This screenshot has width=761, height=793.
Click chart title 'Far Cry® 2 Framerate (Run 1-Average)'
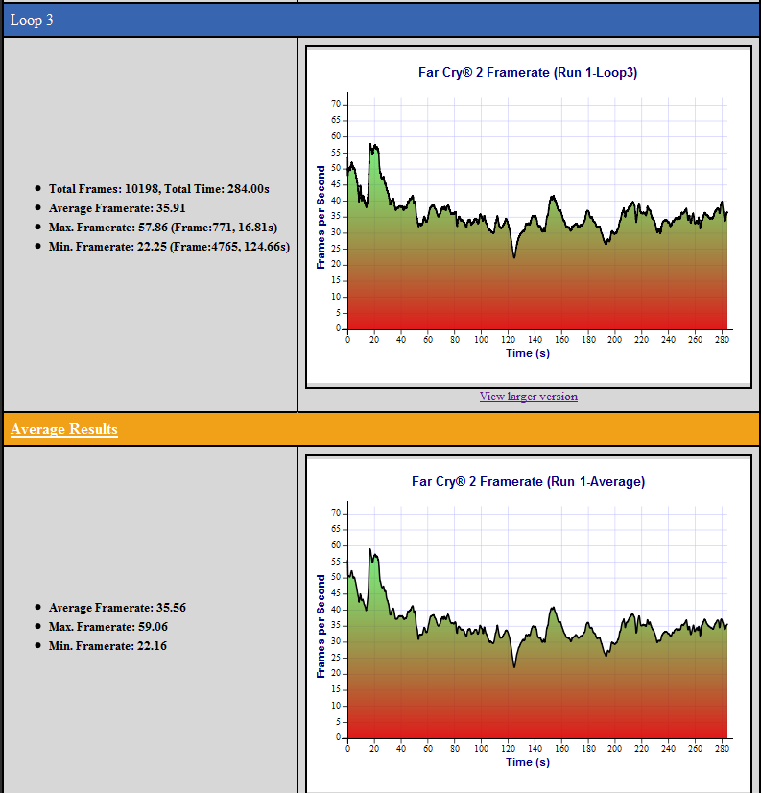[x=528, y=481]
